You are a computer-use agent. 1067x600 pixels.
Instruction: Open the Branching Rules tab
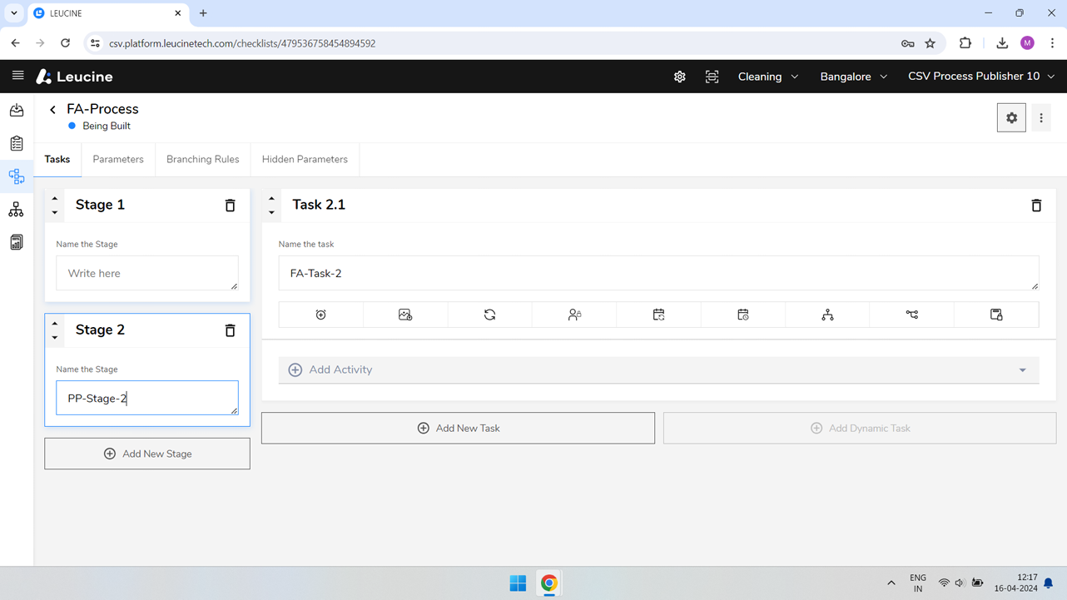[202, 159]
